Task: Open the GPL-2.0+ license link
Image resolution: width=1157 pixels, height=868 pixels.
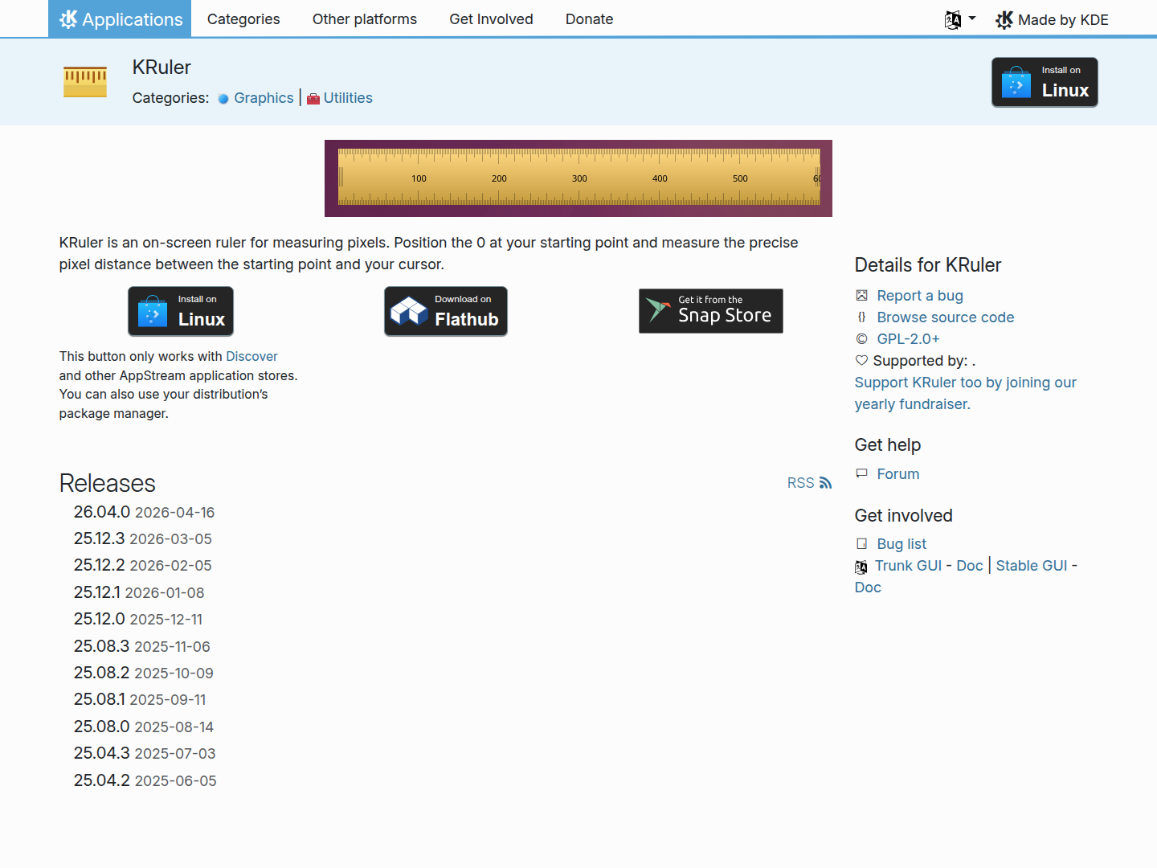Action: [x=909, y=339]
